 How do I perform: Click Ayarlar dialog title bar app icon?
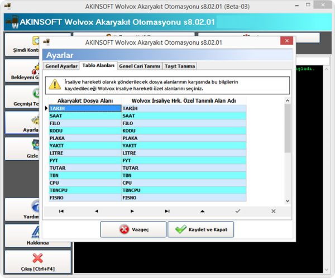[x=46, y=42]
